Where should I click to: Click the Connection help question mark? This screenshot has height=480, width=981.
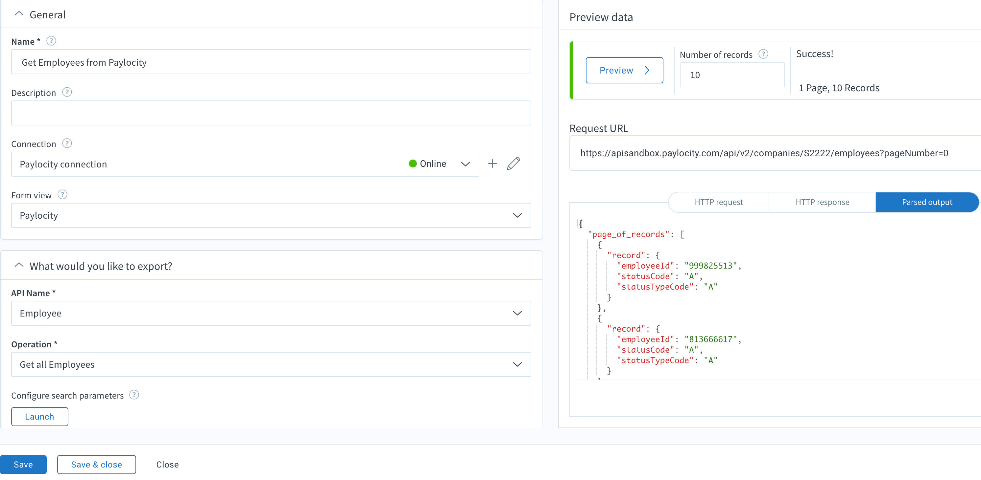click(x=67, y=143)
